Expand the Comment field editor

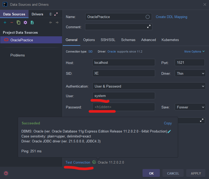[x=149, y=26]
